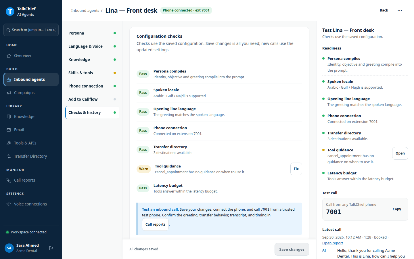
Task: Open Add to Callflow section
Action: pos(92,99)
